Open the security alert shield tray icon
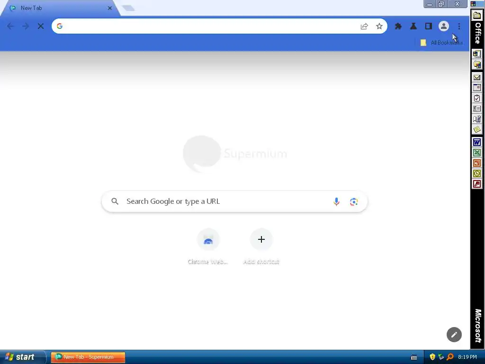485x364 pixels. pyautogui.click(x=432, y=357)
